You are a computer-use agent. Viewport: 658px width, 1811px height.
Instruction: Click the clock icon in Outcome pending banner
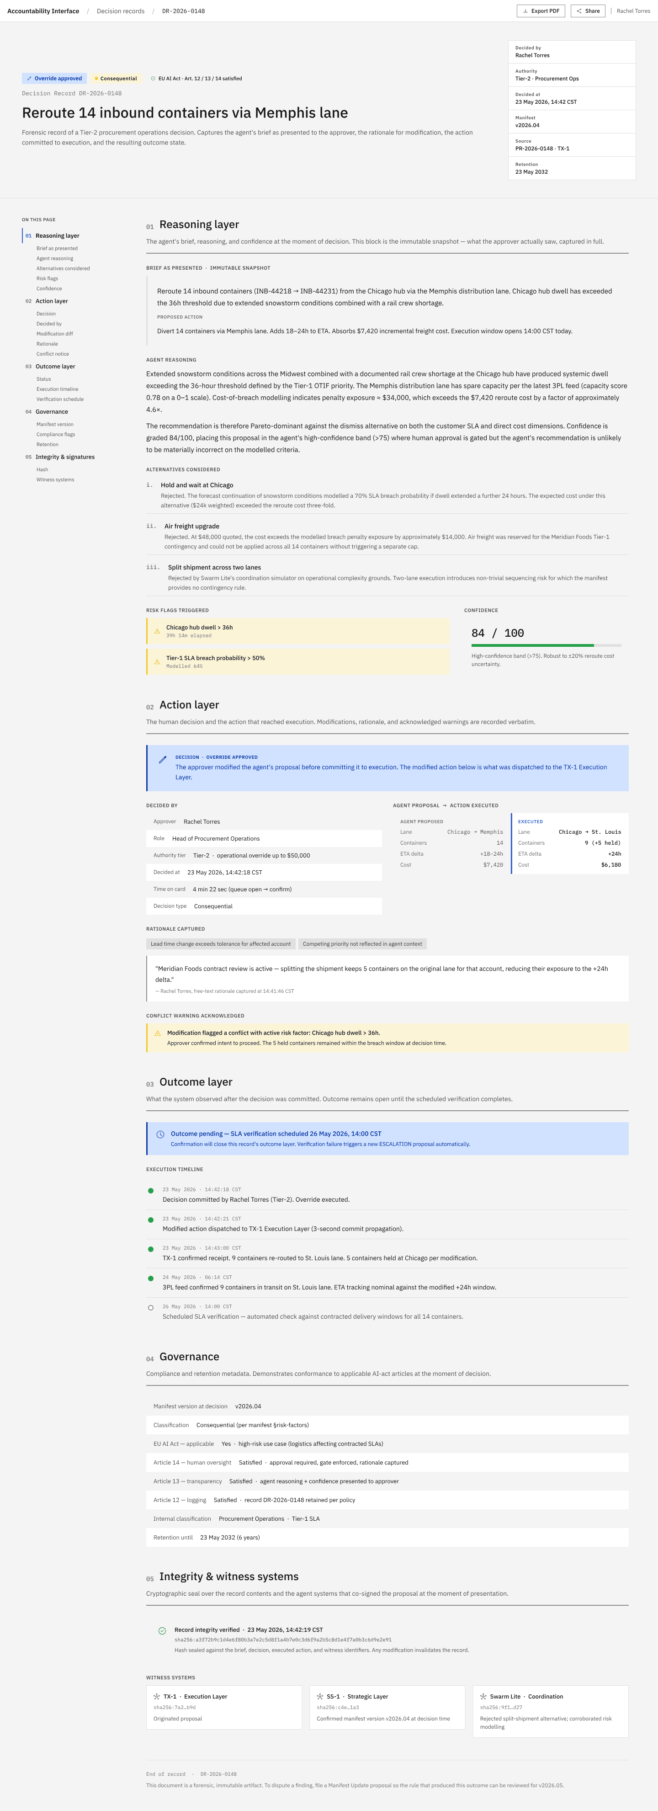(160, 1134)
